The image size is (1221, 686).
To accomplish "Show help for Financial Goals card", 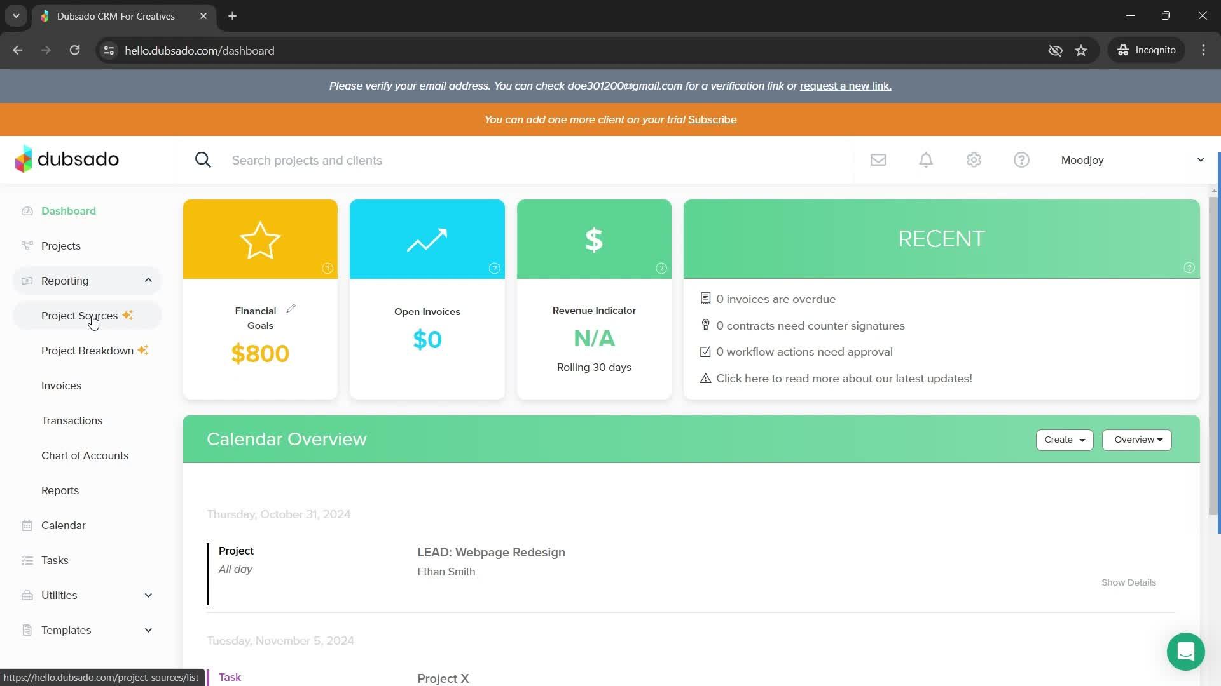I will coord(328,268).
